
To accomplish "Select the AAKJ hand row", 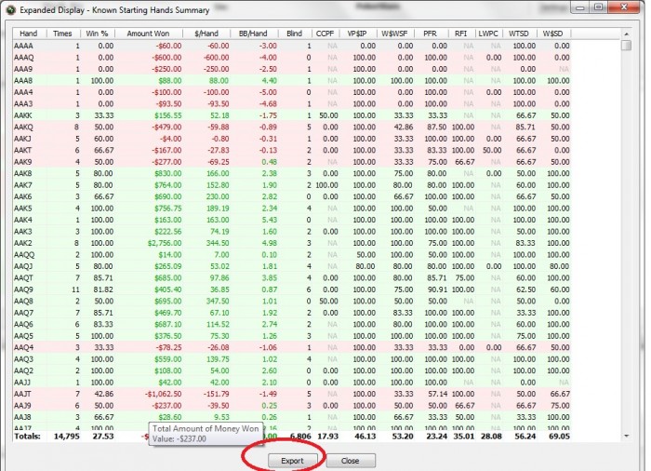I will [x=292, y=139].
